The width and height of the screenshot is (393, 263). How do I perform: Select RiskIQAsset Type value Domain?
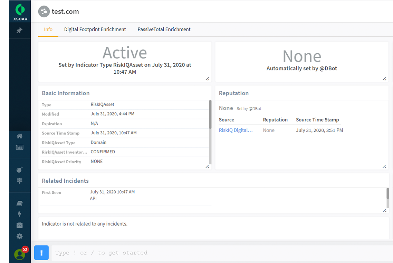(98, 143)
